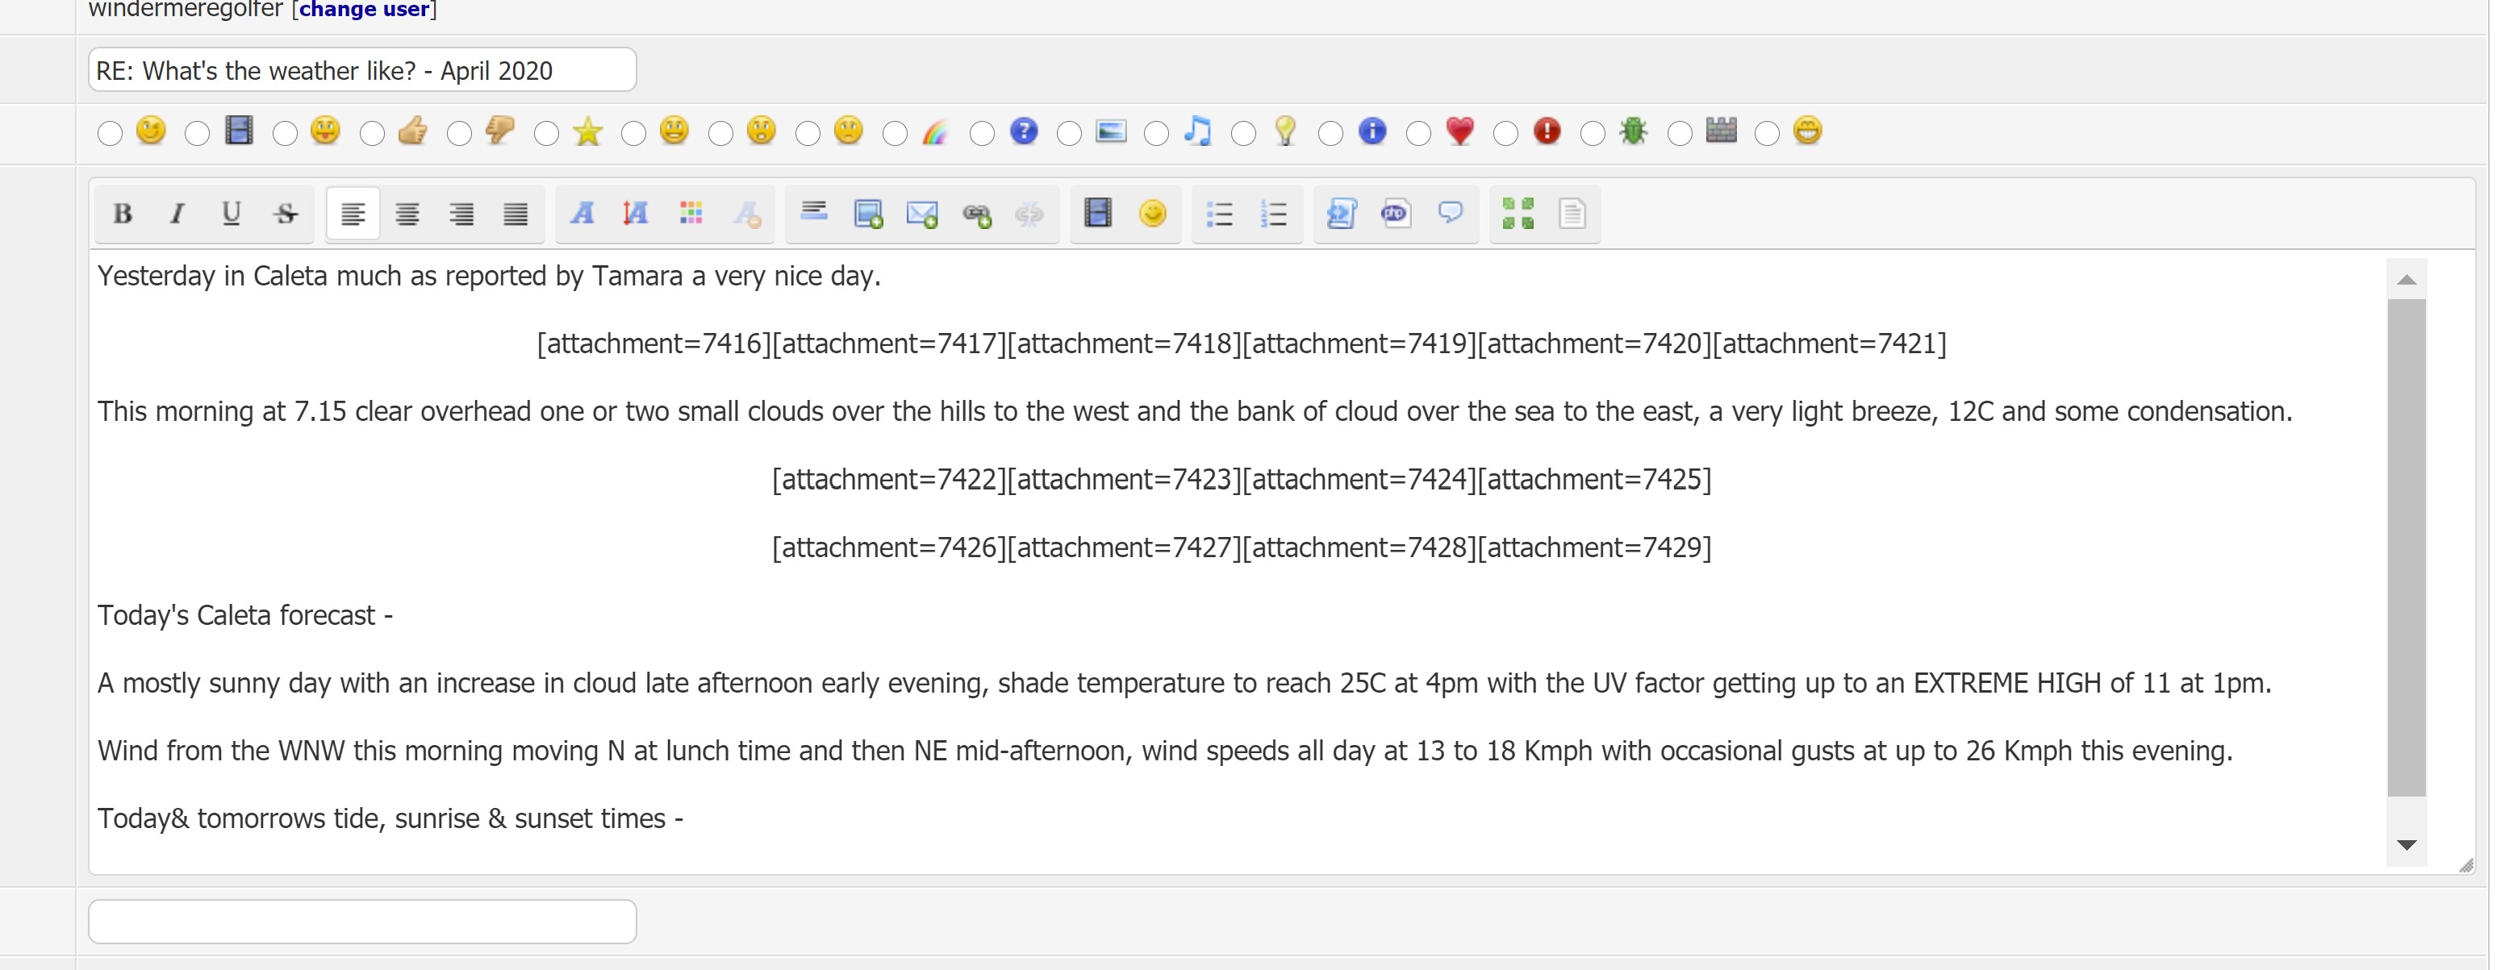
Task: Justify the text
Action: click(516, 214)
